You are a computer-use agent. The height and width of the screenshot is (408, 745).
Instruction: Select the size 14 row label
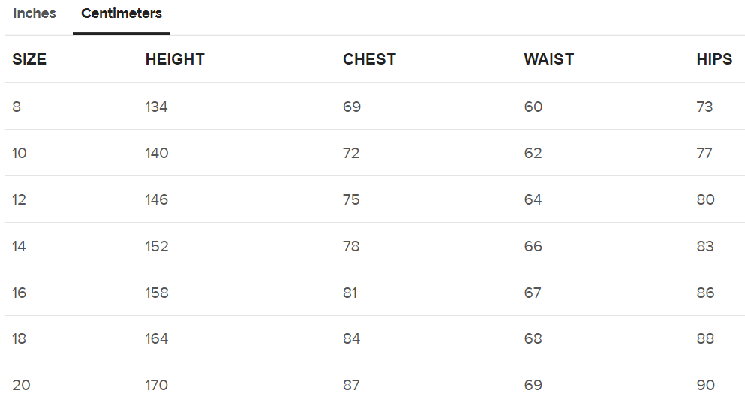click(20, 247)
